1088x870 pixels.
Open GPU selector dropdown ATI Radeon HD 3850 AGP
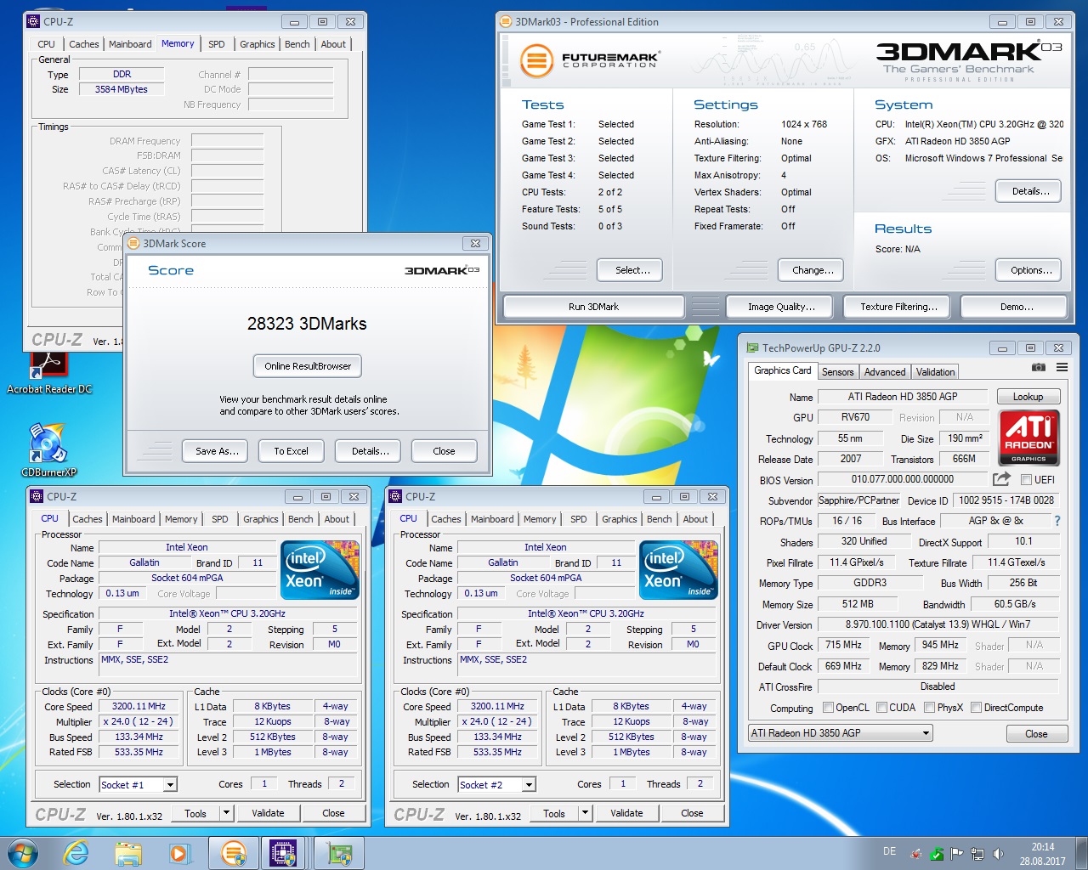(x=840, y=732)
